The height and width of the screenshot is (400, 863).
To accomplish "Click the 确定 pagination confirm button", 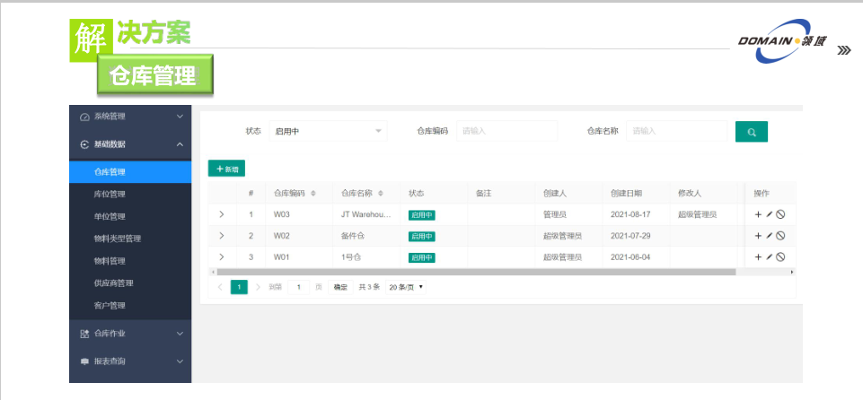I will (x=340, y=287).
